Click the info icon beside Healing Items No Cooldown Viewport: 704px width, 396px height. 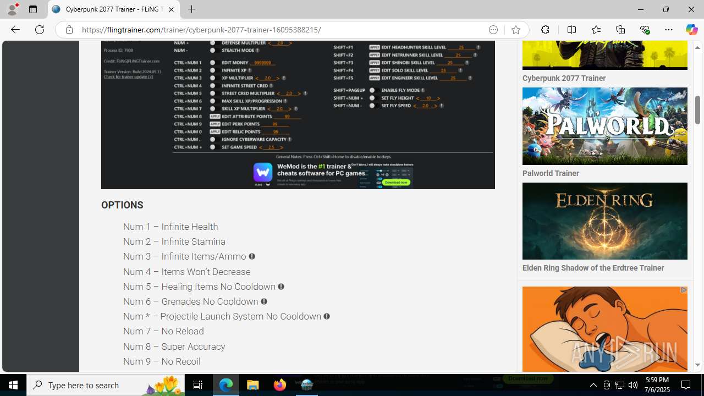tap(281, 287)
